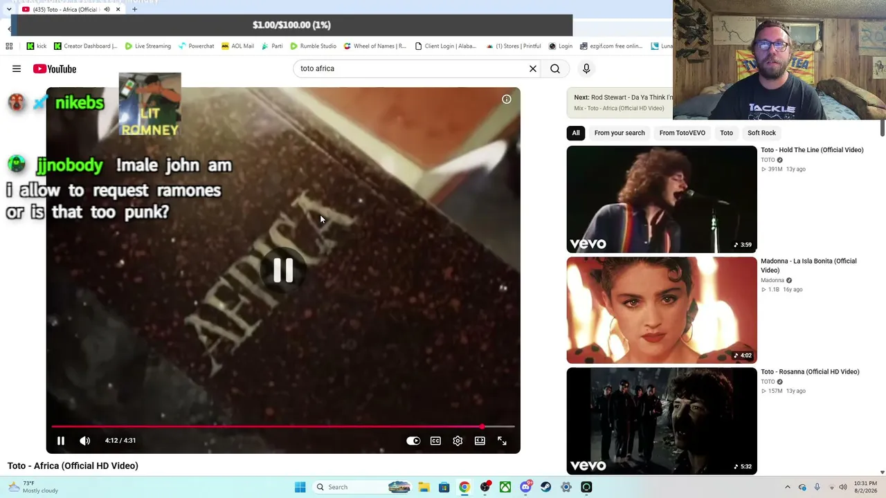The image size is (886, 498).
Task: Open File Explorer from the taskbar
Action: point(424,487)
